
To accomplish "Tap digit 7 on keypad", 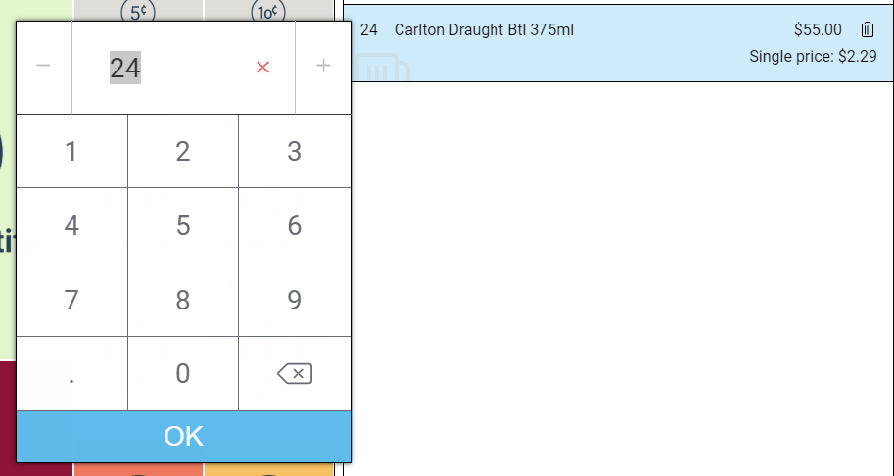I will 71,300.
